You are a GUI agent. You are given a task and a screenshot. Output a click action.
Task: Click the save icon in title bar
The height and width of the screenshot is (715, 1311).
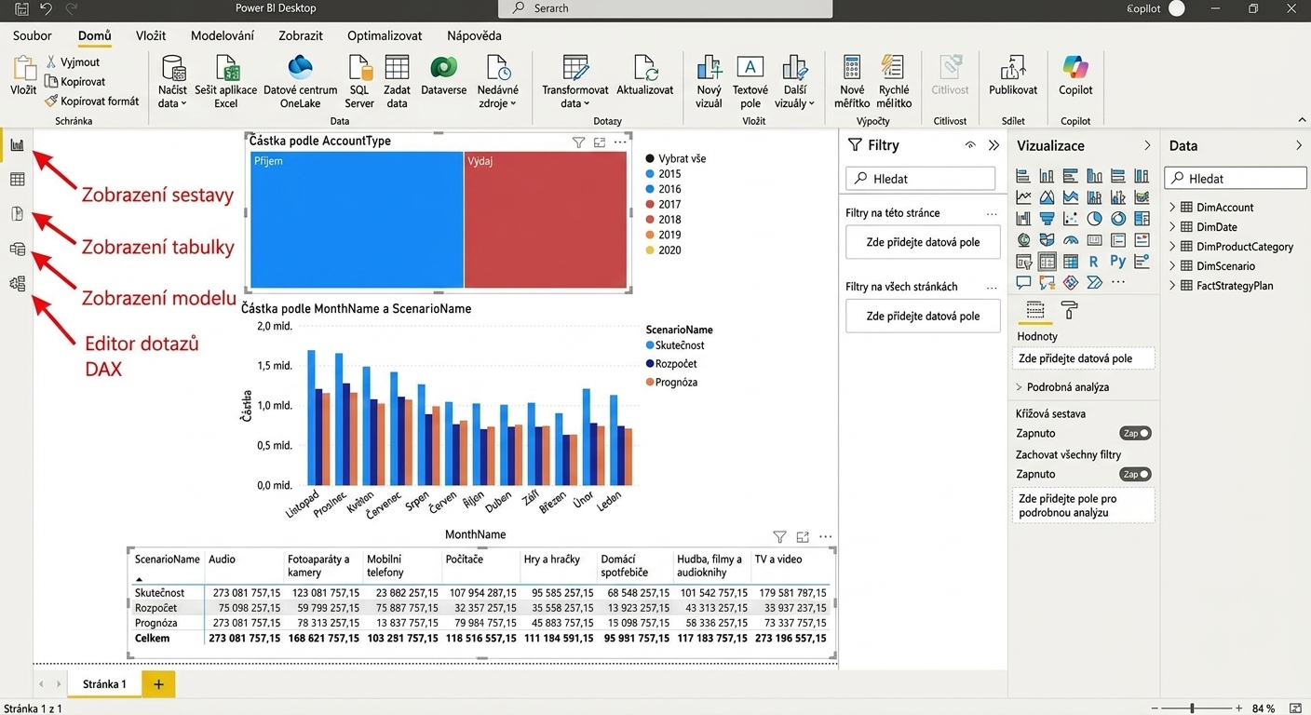20,8
